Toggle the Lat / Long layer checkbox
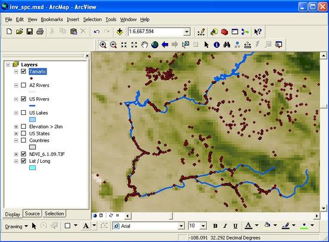The width and height of the screenshot is (329, 242). point(23,161)
